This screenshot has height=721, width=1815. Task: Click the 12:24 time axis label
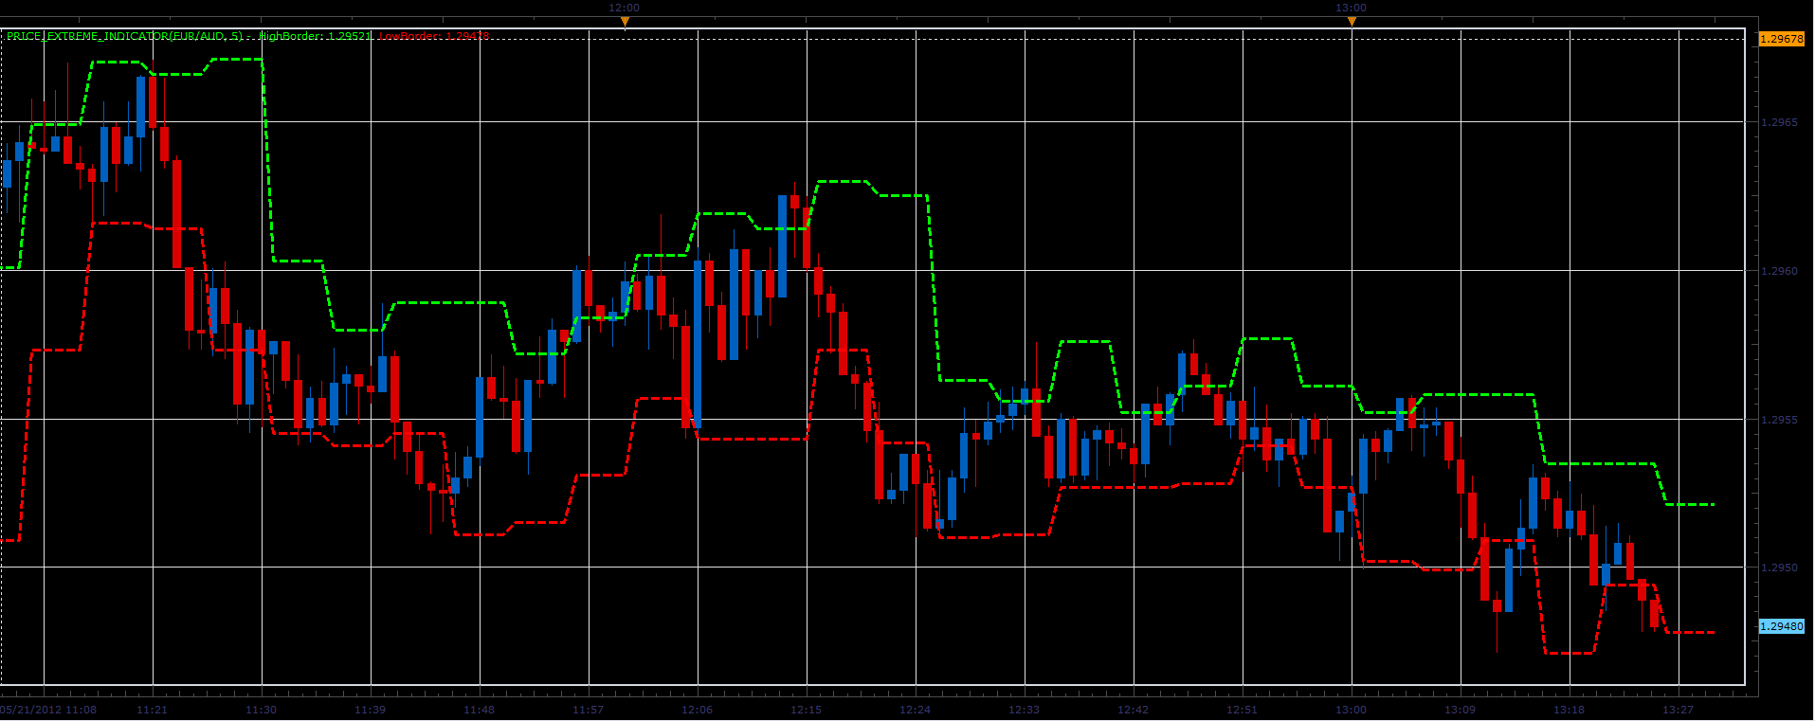point(916,710)
